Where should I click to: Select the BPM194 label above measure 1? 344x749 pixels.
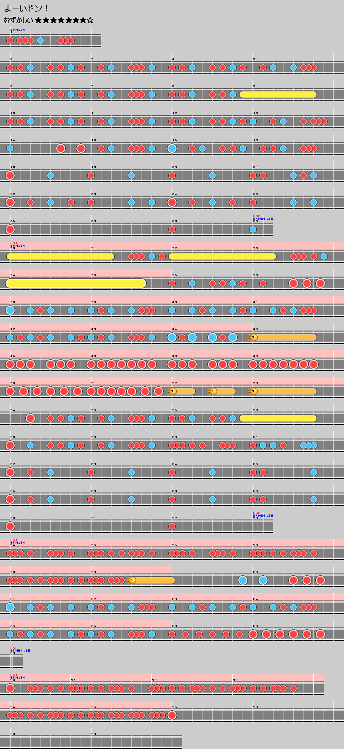18,30
